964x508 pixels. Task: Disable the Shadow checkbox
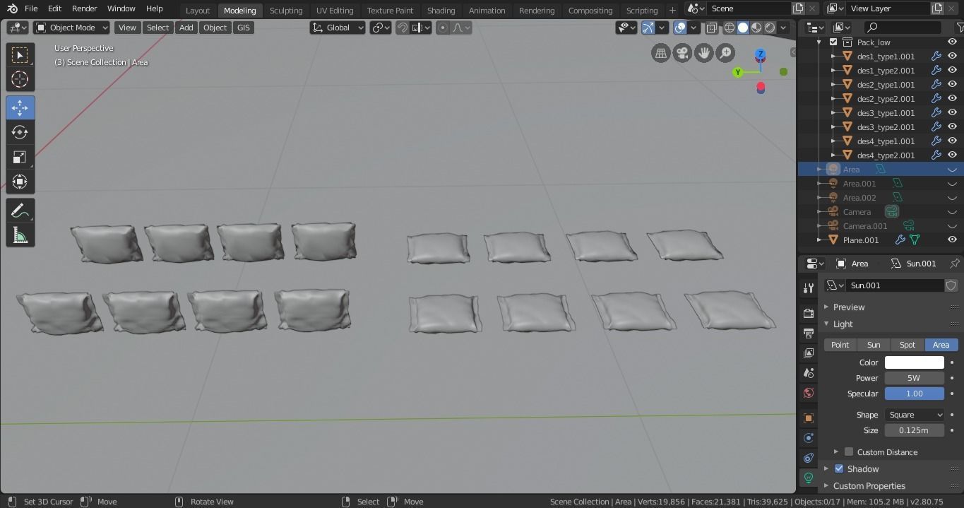click(x=839, y=468)
